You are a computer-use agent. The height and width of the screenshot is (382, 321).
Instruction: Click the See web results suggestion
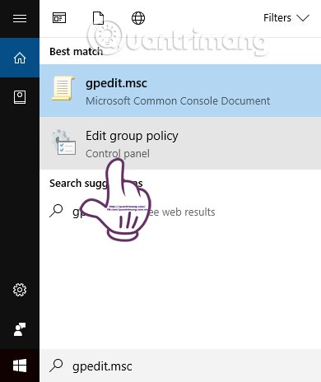[180, 212]
